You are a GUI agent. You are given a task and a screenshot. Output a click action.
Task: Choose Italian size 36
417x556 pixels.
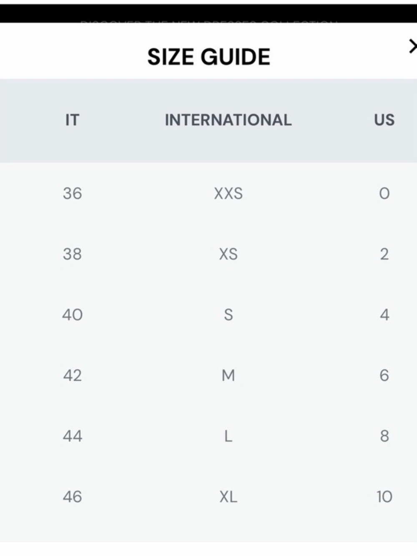[72, 194]
